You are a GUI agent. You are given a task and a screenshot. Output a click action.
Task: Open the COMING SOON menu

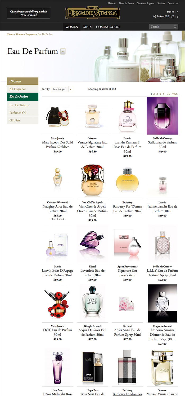tap(108, 27)
